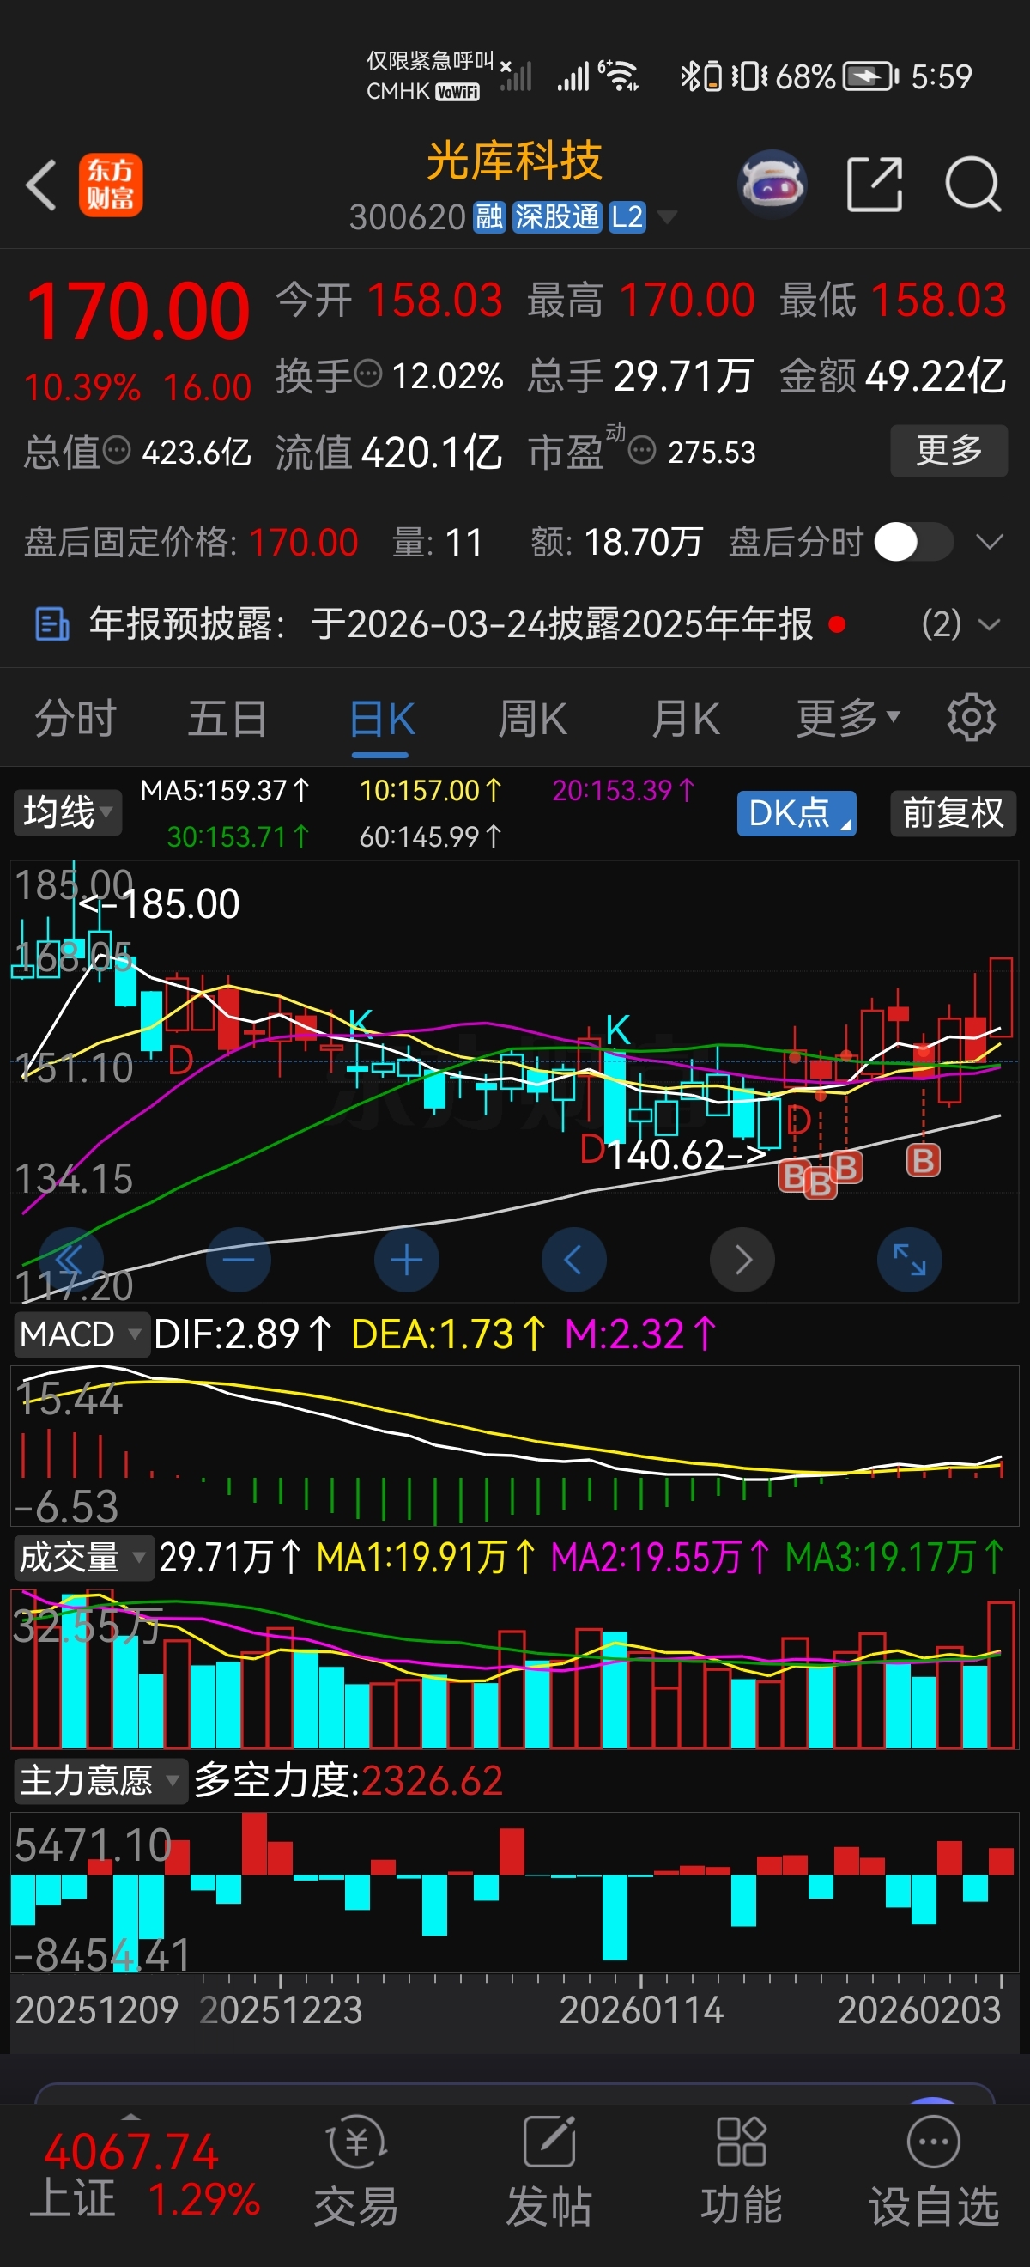Open the 年报预披露 announcement link

pyautogui.click(x=451, y=624)
